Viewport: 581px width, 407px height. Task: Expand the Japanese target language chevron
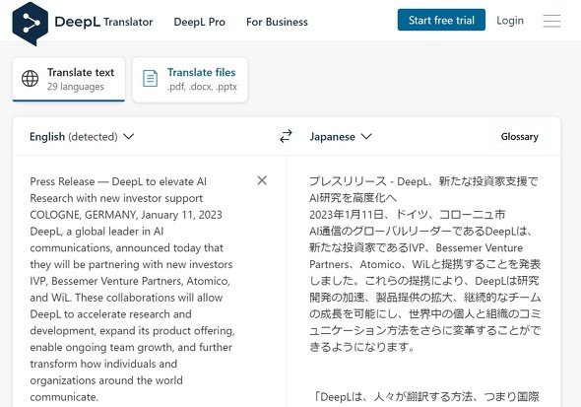[x=366, y=136]
